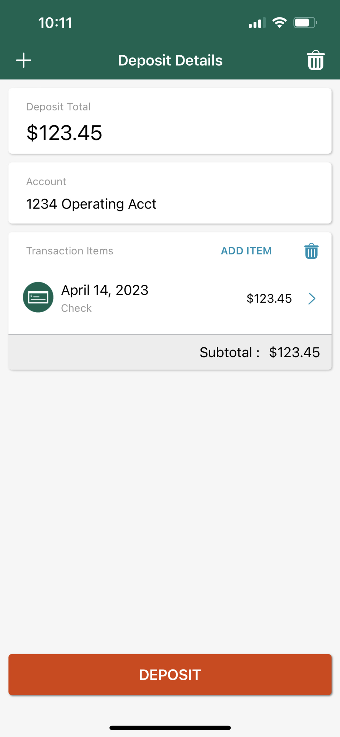Image resolution: width=340 pixels, height=737 pixels.
Task: Tap the Deposit Details title
Action: 170,60
